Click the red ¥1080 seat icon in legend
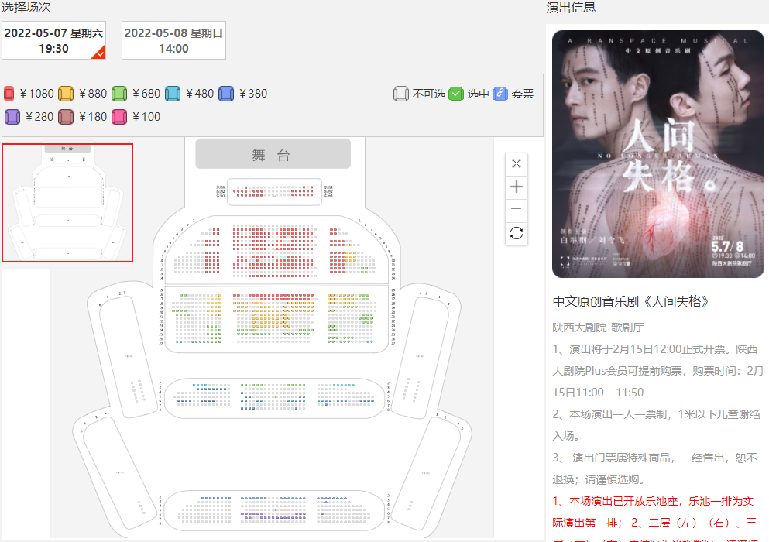769x542 pixels. tap(9, 94)
